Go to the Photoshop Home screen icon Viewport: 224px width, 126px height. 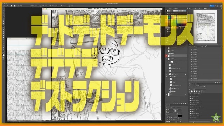(x=4, y=6)
